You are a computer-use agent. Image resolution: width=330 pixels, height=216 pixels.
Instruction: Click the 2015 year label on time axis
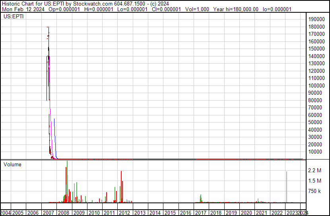click(170, 213)
